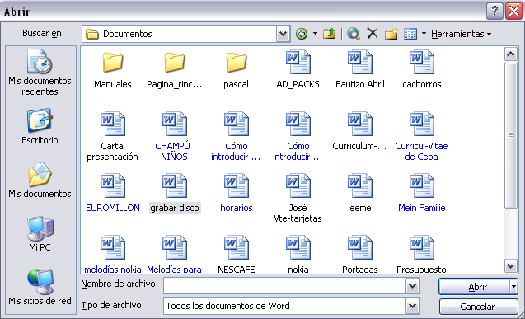Select Mis documentos in places sidebar
This screenshot has width=525, height=319.
40,180
